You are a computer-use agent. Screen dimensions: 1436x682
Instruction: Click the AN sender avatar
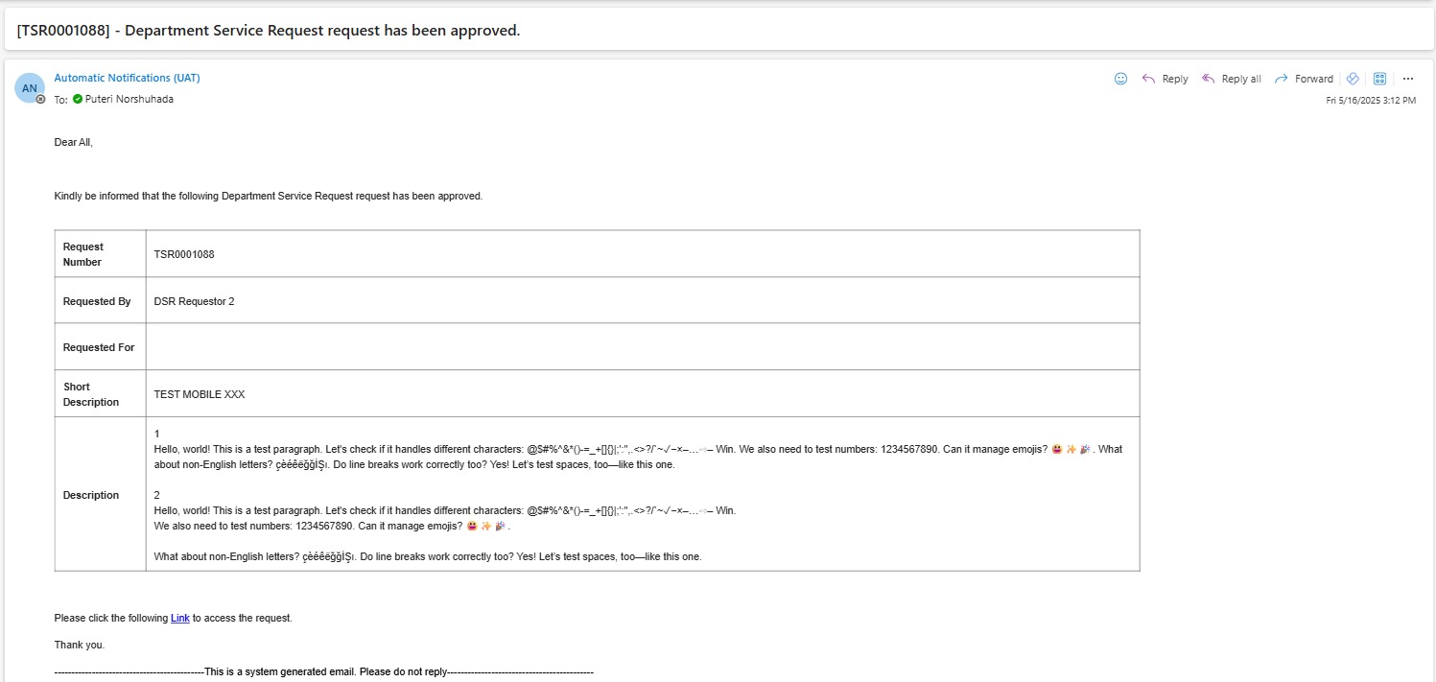tap(30, 87)
